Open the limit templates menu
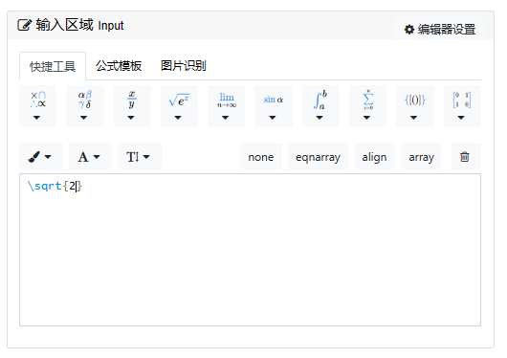Screen dimensions: 507x358 tap(227, 106)
